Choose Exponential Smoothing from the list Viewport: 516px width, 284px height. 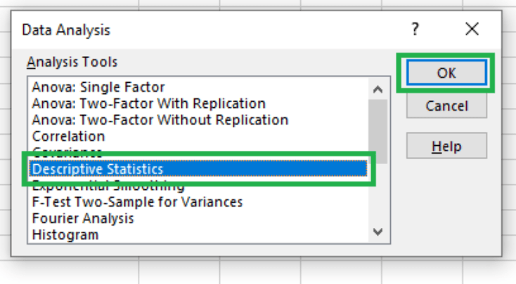coord(108,187)
